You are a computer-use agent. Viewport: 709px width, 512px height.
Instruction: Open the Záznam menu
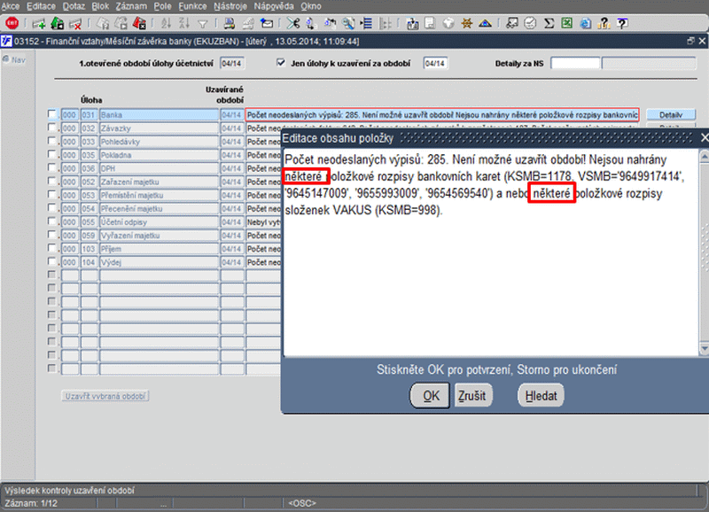(131, 6)
